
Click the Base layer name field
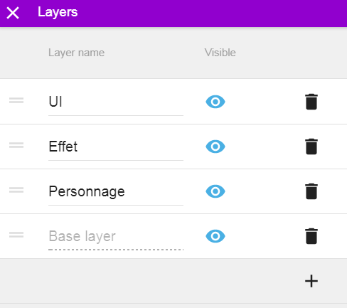116,236
